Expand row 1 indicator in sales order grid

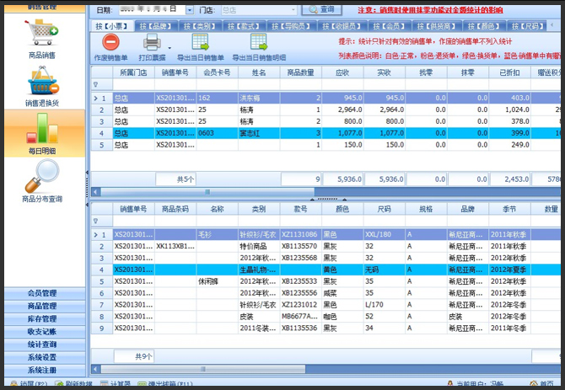point(96,98)
